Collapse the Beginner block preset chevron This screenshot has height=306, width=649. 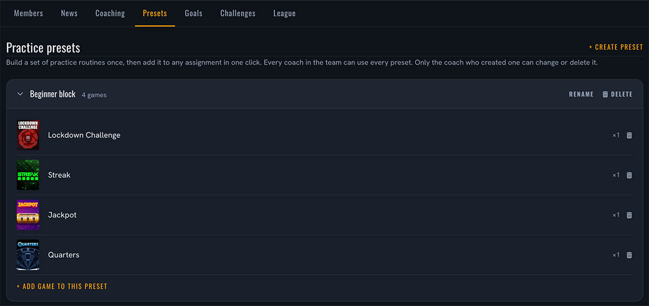coord(20,94)
